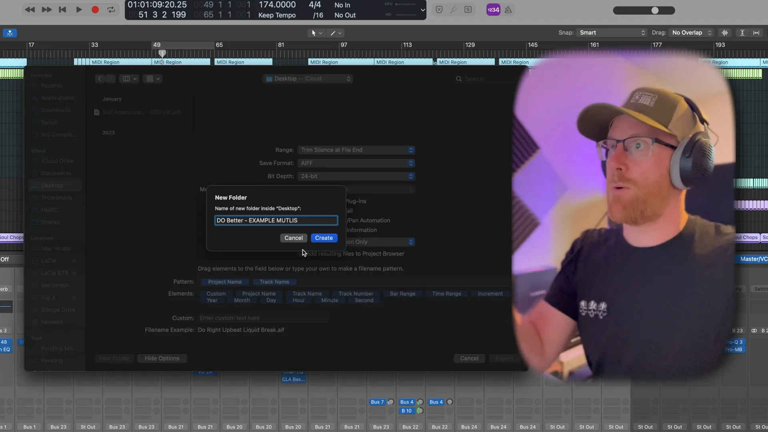Click the red Record button
Screen dimensions: 768x432
[95, 10]
